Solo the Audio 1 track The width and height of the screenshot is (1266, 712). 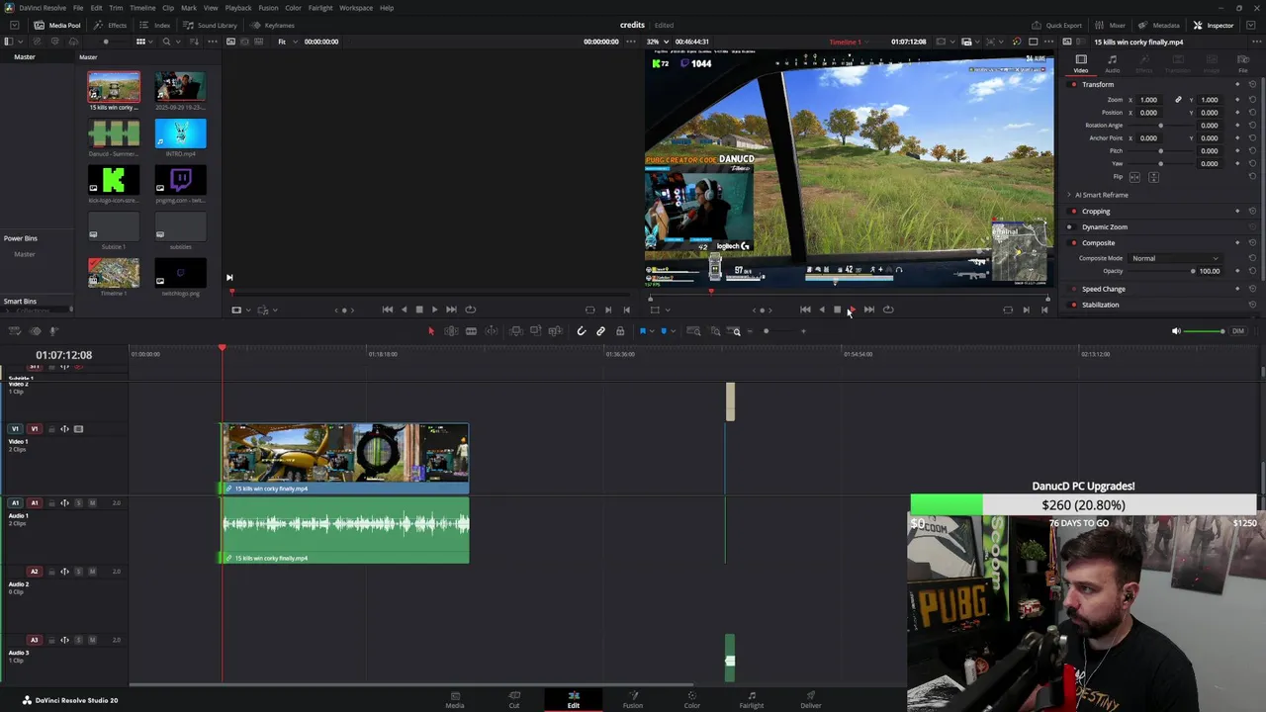tap(78, 503)
